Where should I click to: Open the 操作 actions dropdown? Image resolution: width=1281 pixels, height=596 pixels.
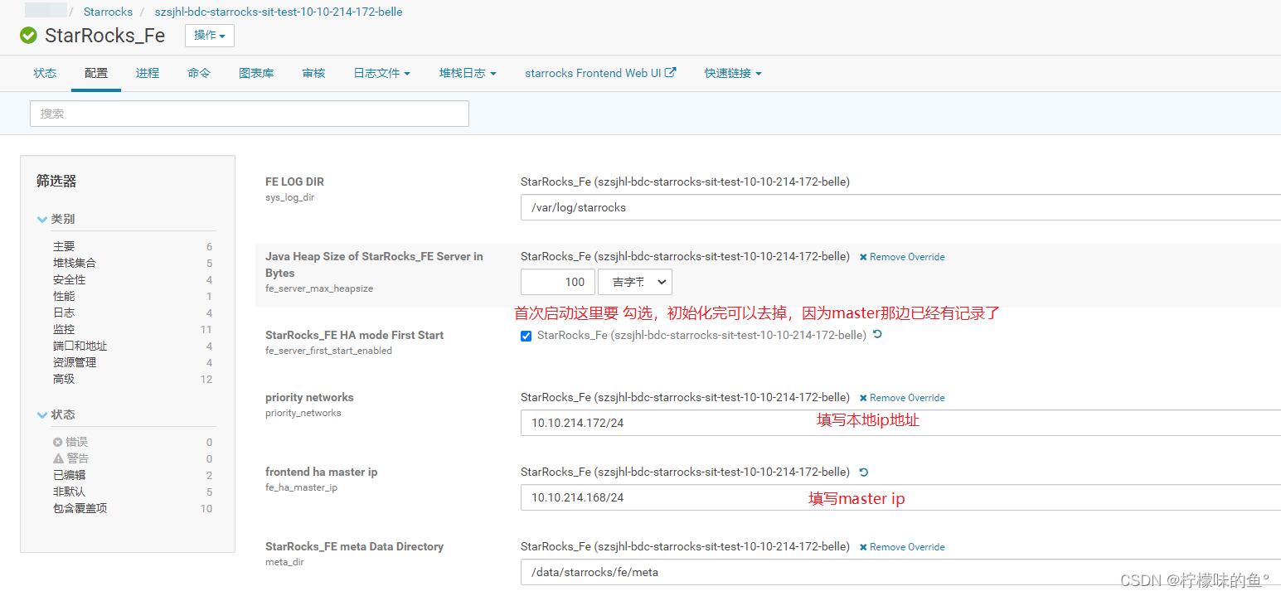[x=210, y=36]
